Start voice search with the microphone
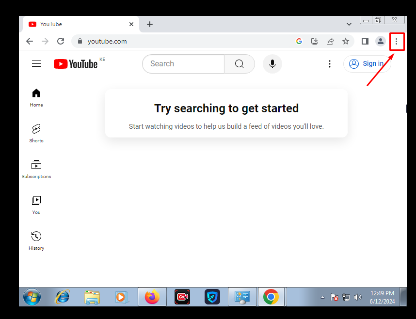 click(x=272, y=64)
